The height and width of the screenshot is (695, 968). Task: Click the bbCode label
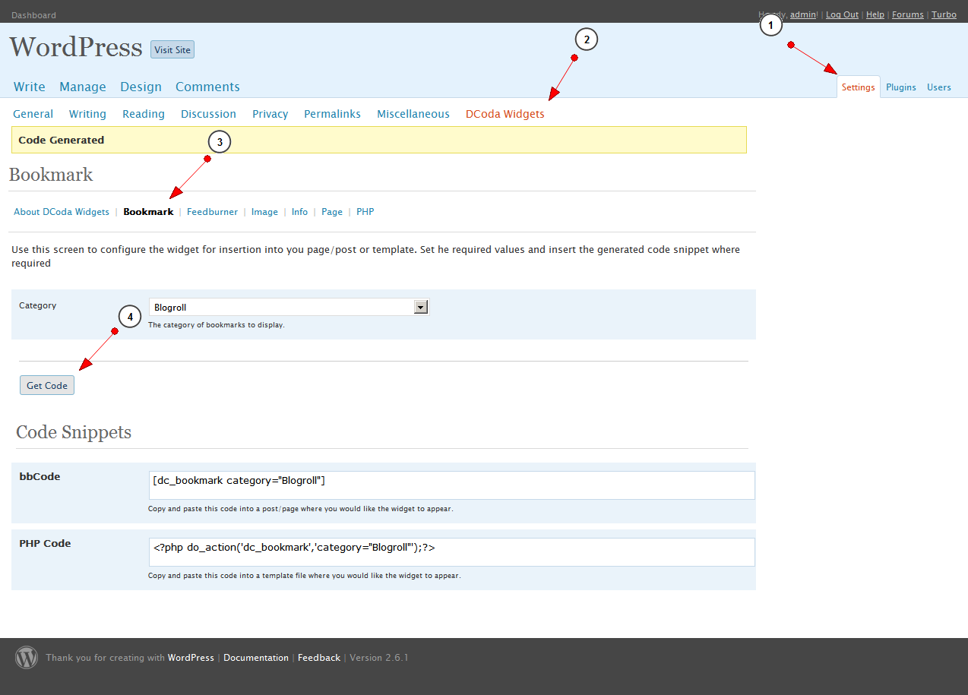tap(40, 476)
